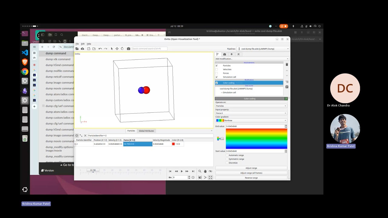Click the ParticleIdentifier==2 filter field
The height and width of the screenshot is (218, 388).
(x=150, y=136)
